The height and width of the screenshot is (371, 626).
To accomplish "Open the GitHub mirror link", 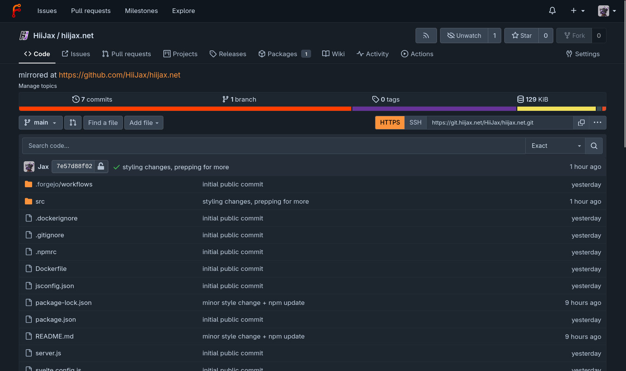I will [119, 75].
